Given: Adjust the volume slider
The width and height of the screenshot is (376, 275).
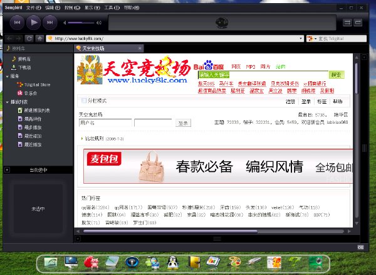Looking at the screenshot, I should pyautogui.click(x=81, y=22).
